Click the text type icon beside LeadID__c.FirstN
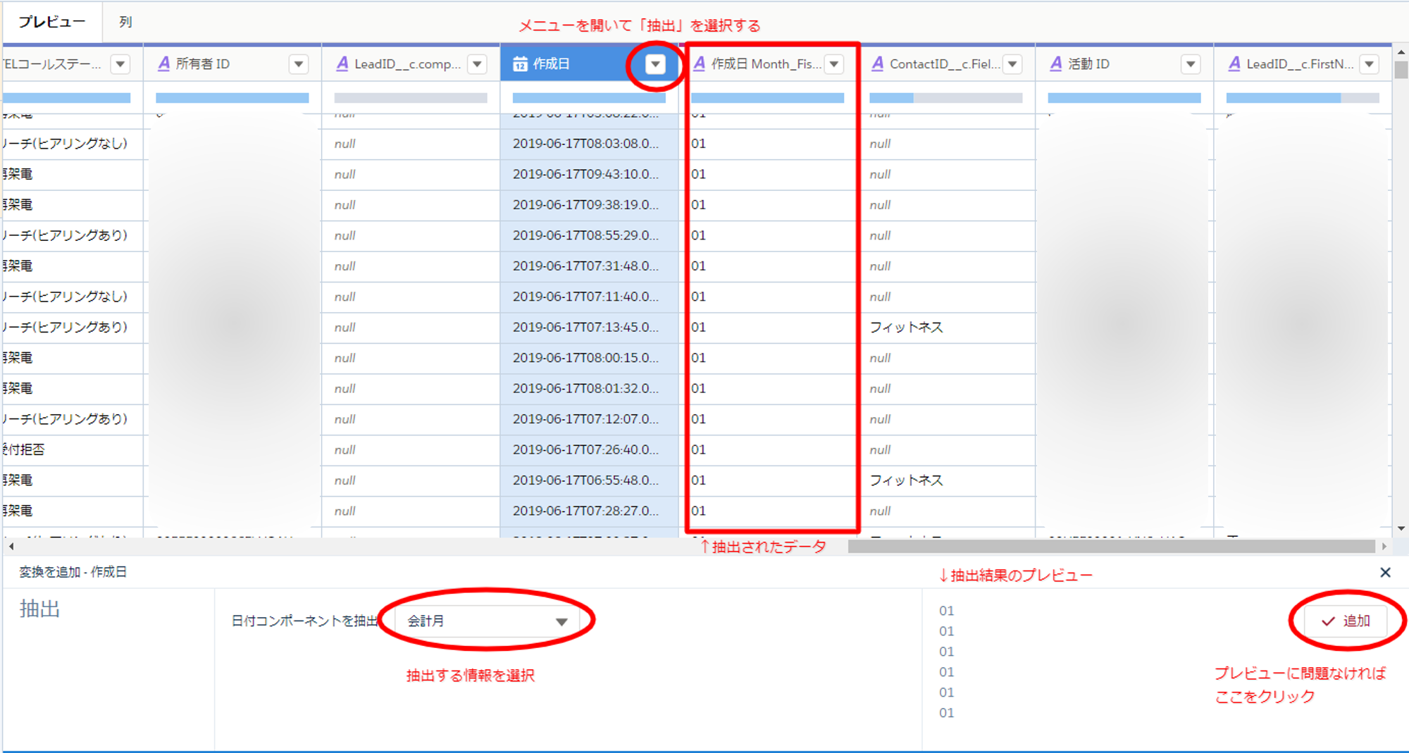This screenshot has height=753, width=1409. click(x=1234, y=64)
